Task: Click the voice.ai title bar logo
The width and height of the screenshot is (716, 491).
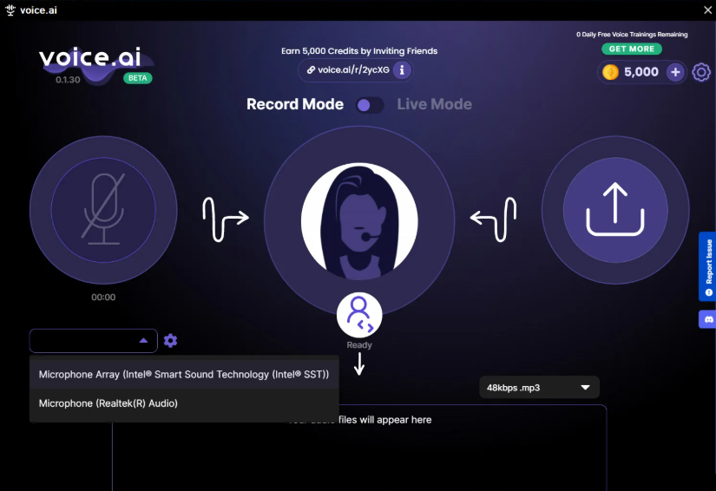Action: tap(10, 10)
